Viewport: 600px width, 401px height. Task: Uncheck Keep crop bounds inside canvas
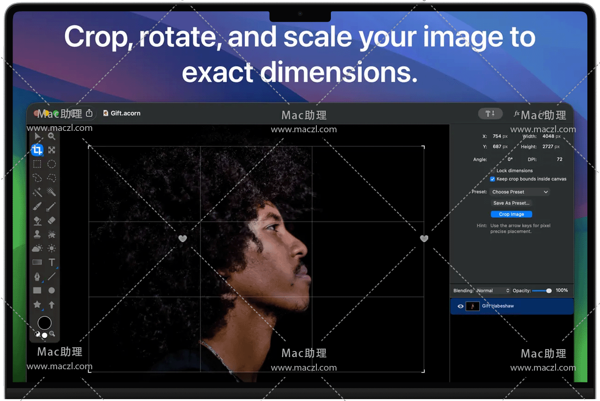point(492,179)
